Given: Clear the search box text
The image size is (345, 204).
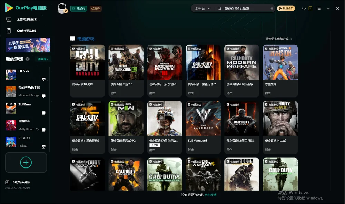Looking at the screenshot, I should click(272, 9).
